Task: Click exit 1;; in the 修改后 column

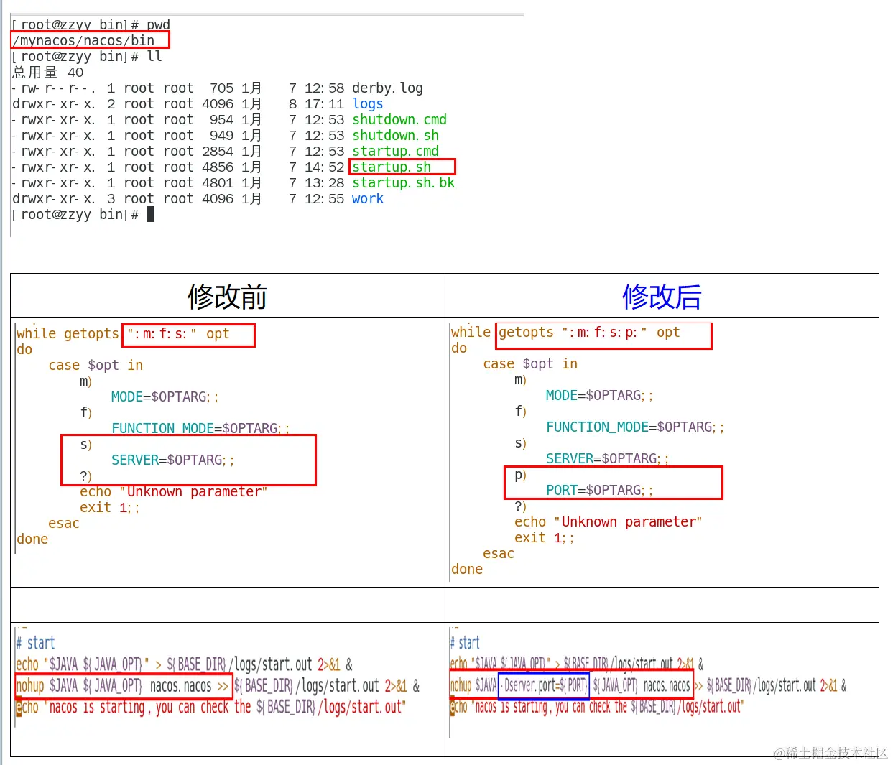Action: click(x=544, y=538)
